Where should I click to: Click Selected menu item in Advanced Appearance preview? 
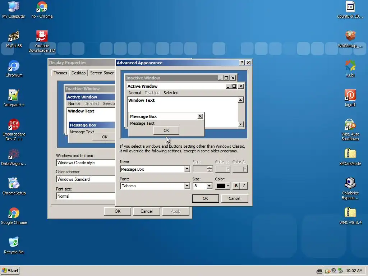pyautogui.click(x=171, y=93)
